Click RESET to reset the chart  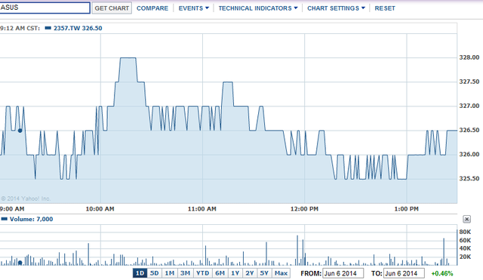click(385, 8)
